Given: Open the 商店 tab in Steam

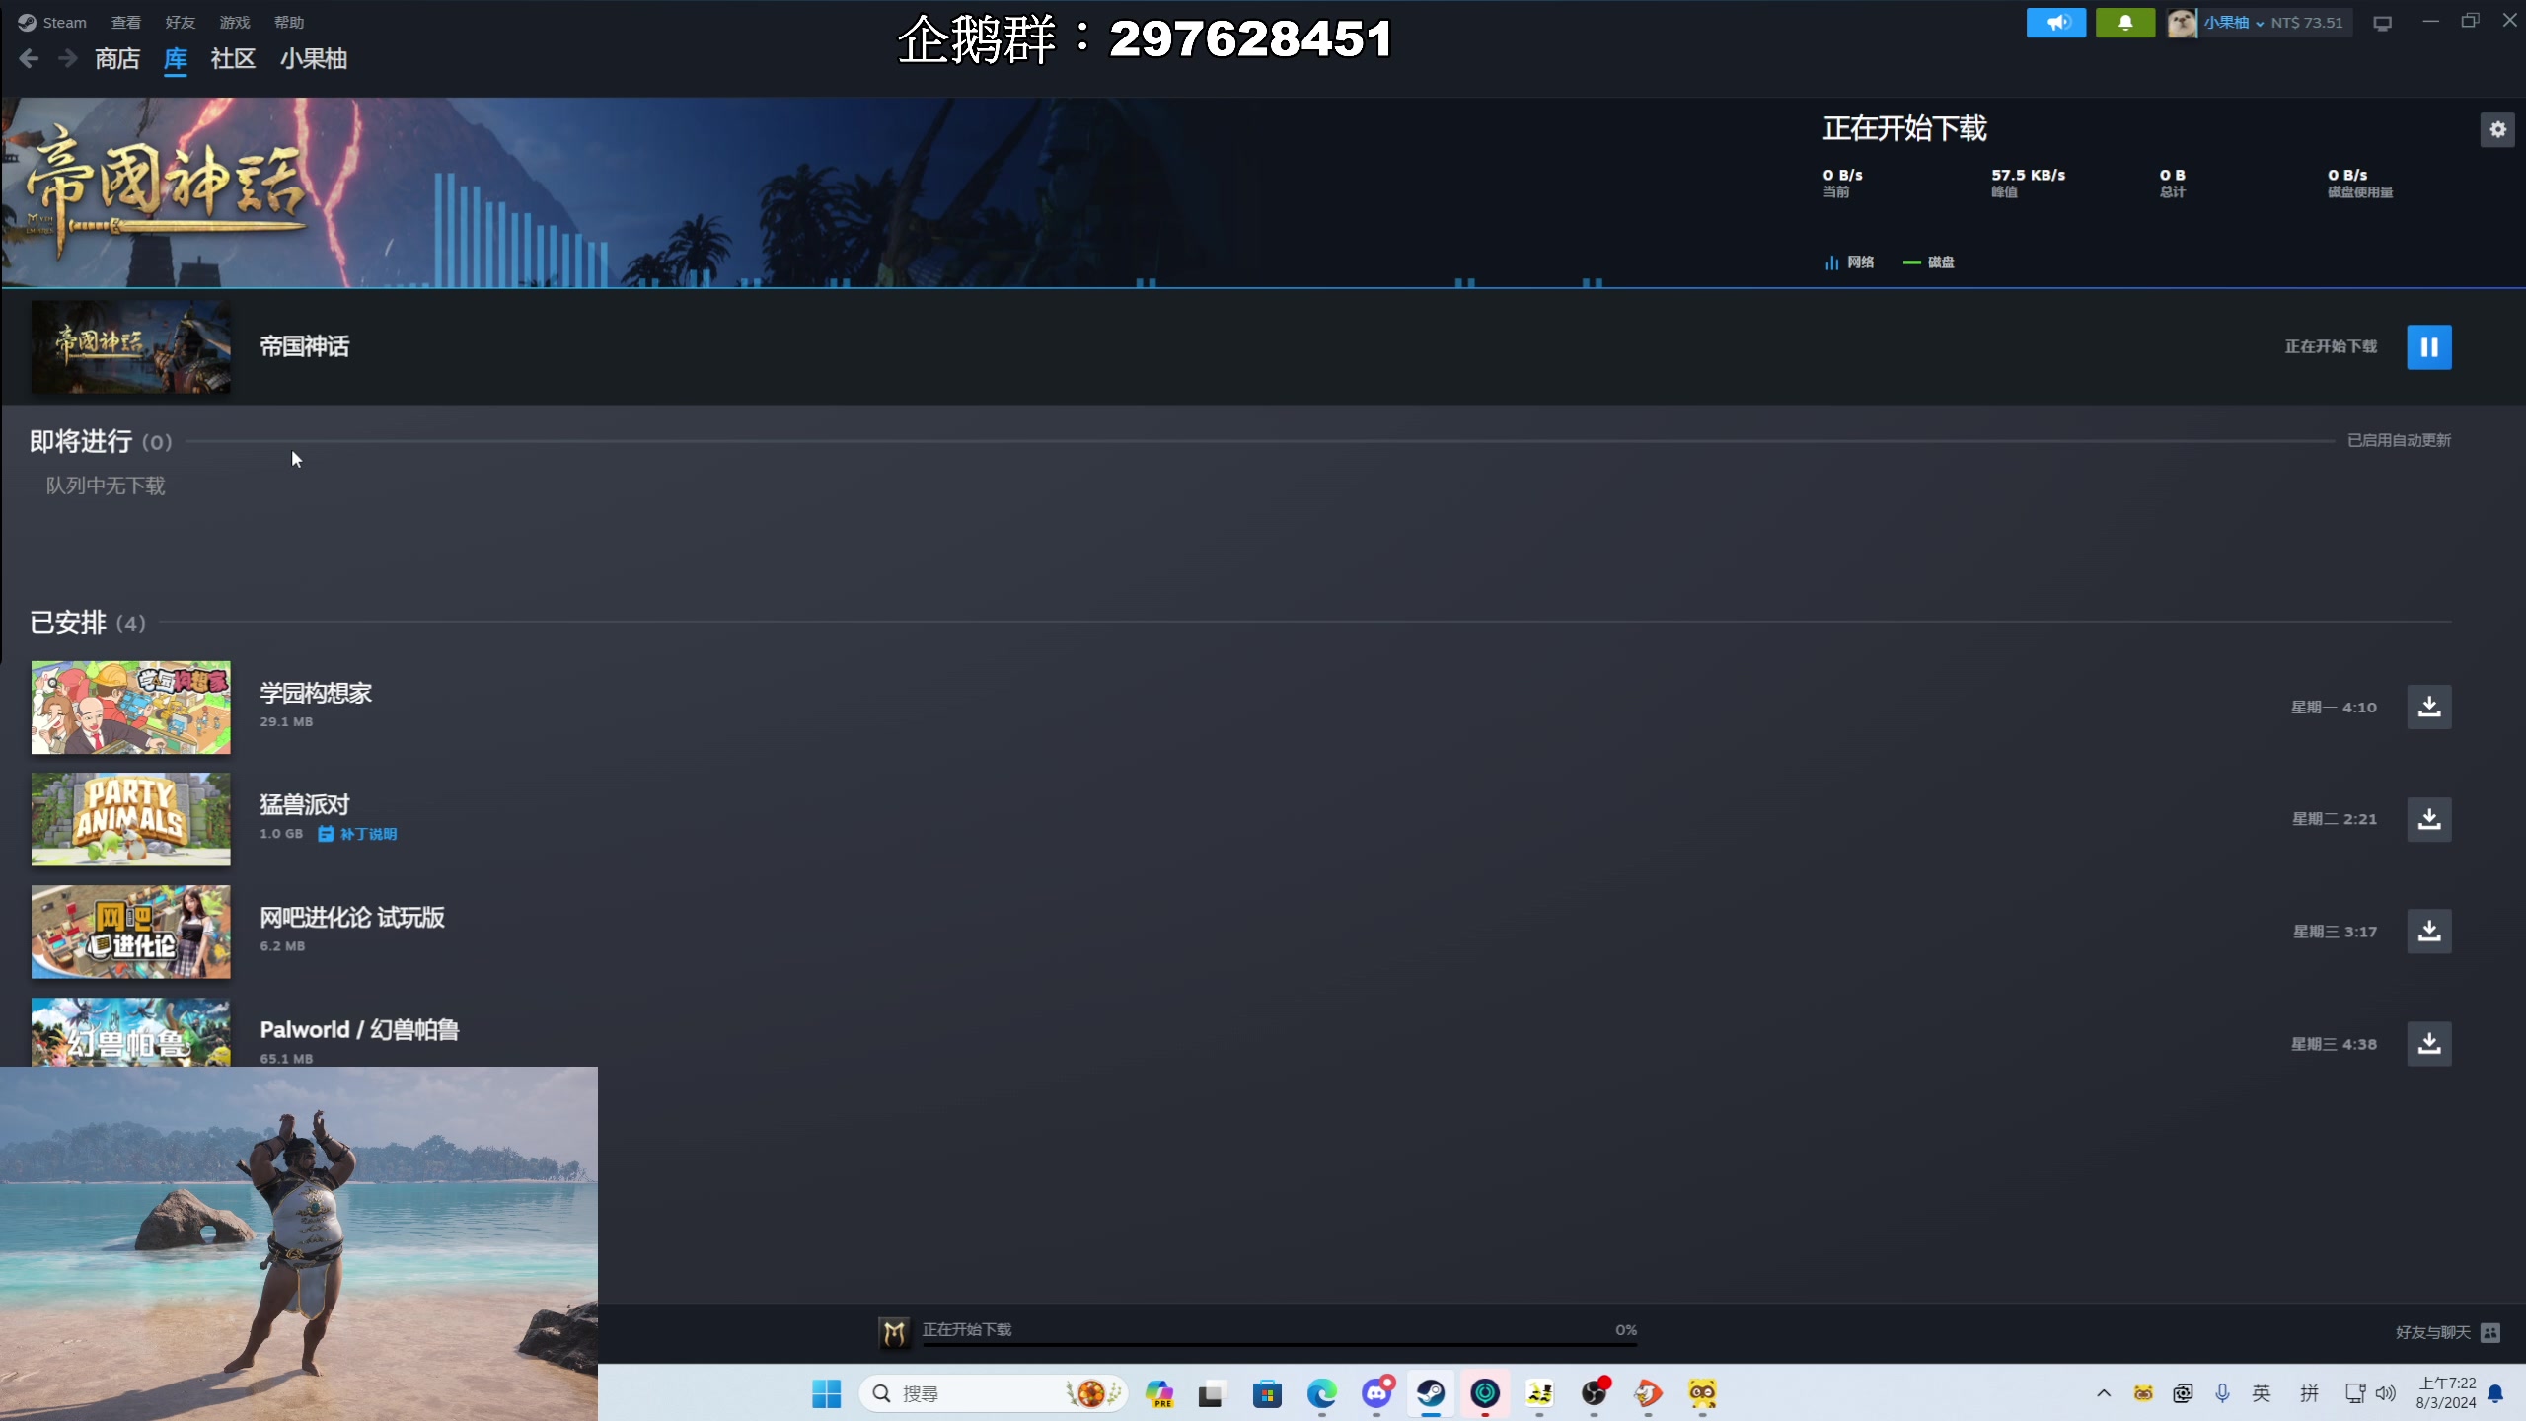Looking at the screenshot, I should pyautogui.click(x=116, y=57).
